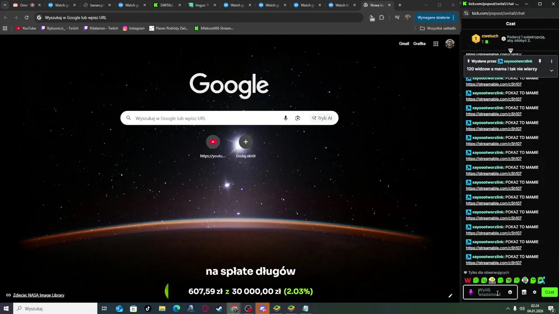559x314 pixels.
Task: Close the Nowa karta tab
Action: pyautogui.click(x=390, y=5)
